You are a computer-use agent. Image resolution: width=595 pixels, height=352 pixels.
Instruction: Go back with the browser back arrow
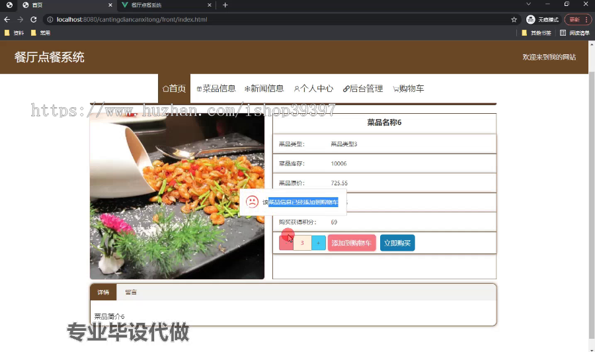tap(7, 19)
